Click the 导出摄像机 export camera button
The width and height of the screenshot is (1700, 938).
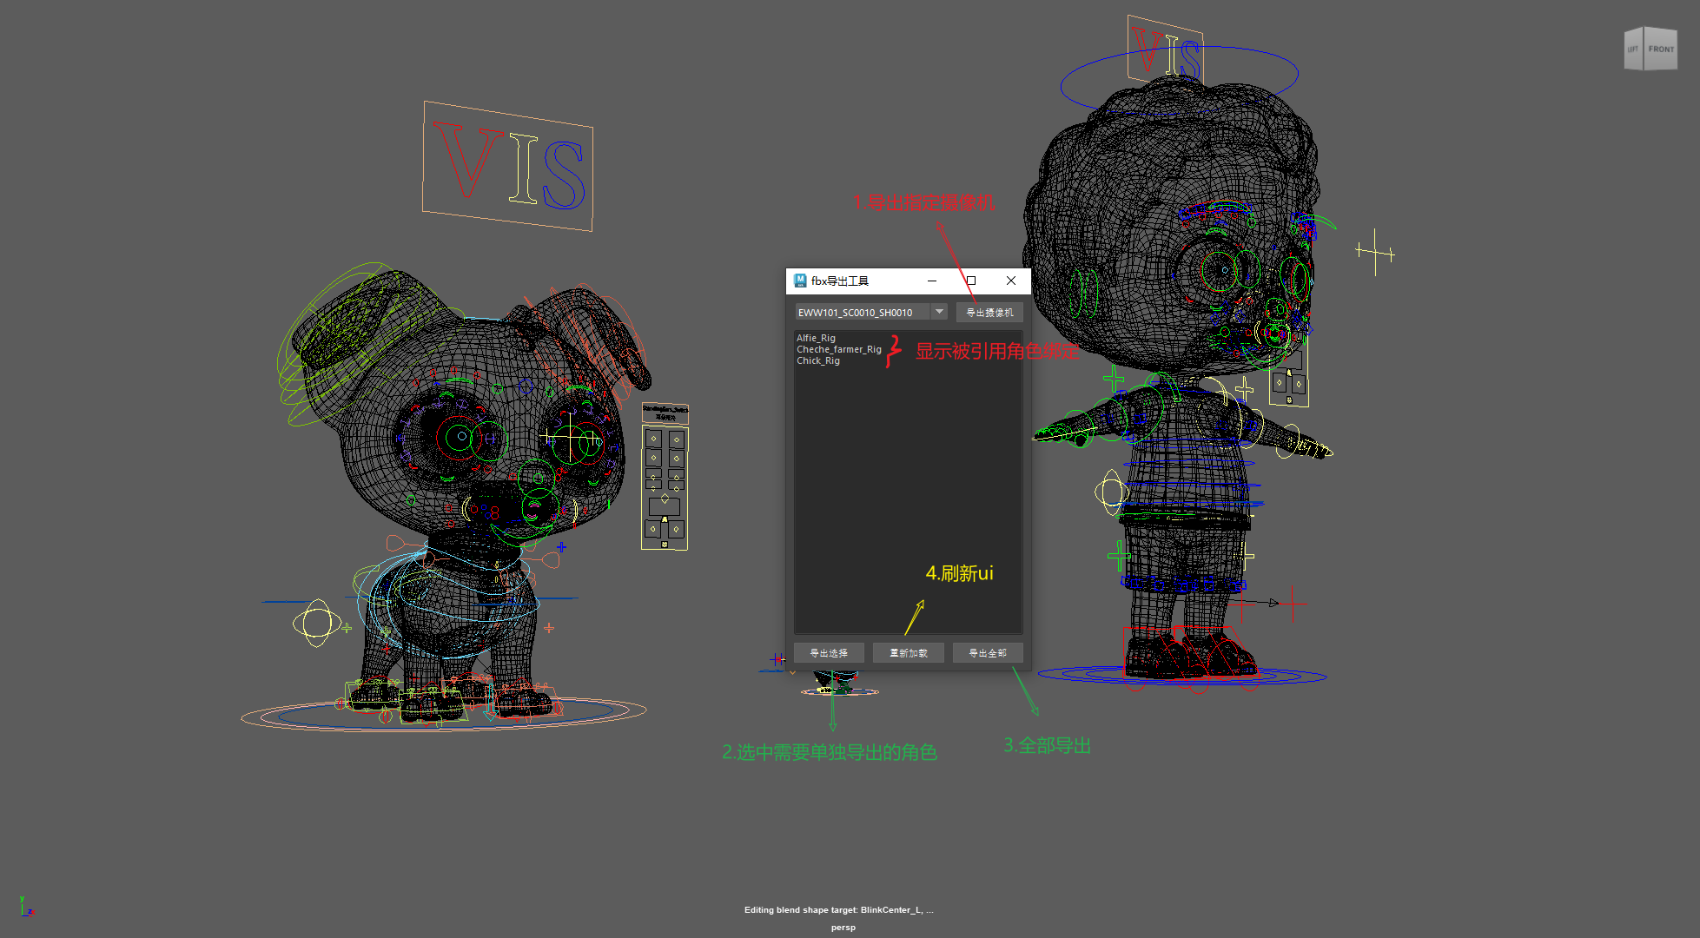pyautogui.click(x=989, y=313)
